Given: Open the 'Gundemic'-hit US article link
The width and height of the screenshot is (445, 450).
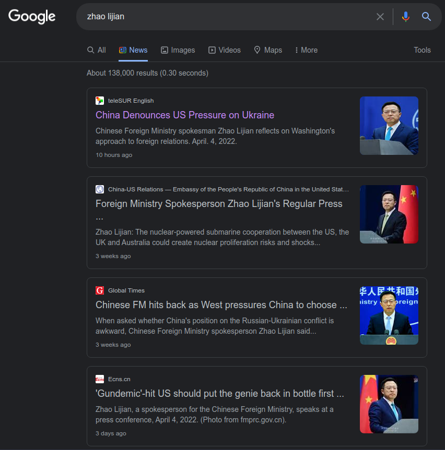Looking at the screenshot, I should 219,394.
